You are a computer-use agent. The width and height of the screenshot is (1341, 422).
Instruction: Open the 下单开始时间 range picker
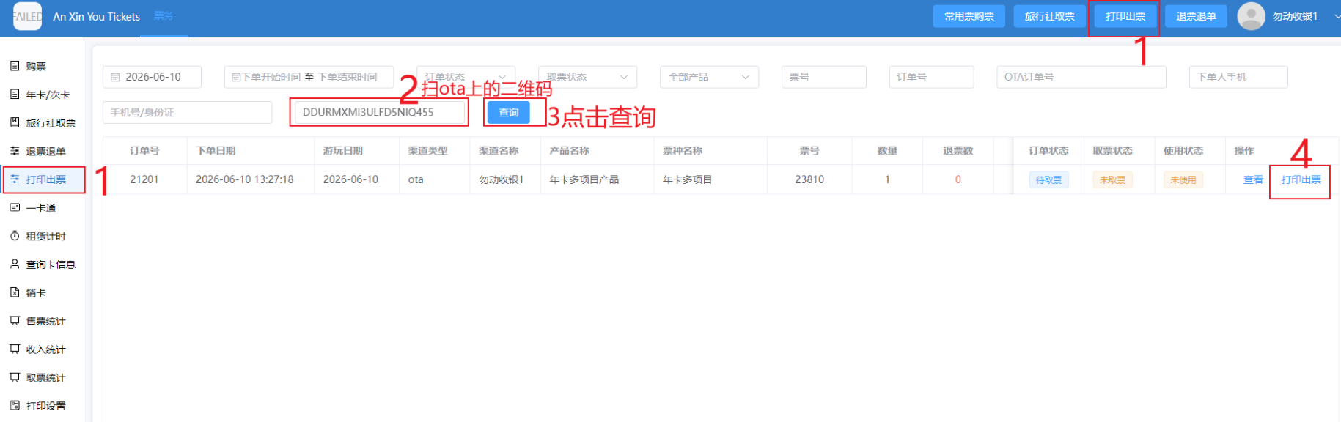click(309, 77)
